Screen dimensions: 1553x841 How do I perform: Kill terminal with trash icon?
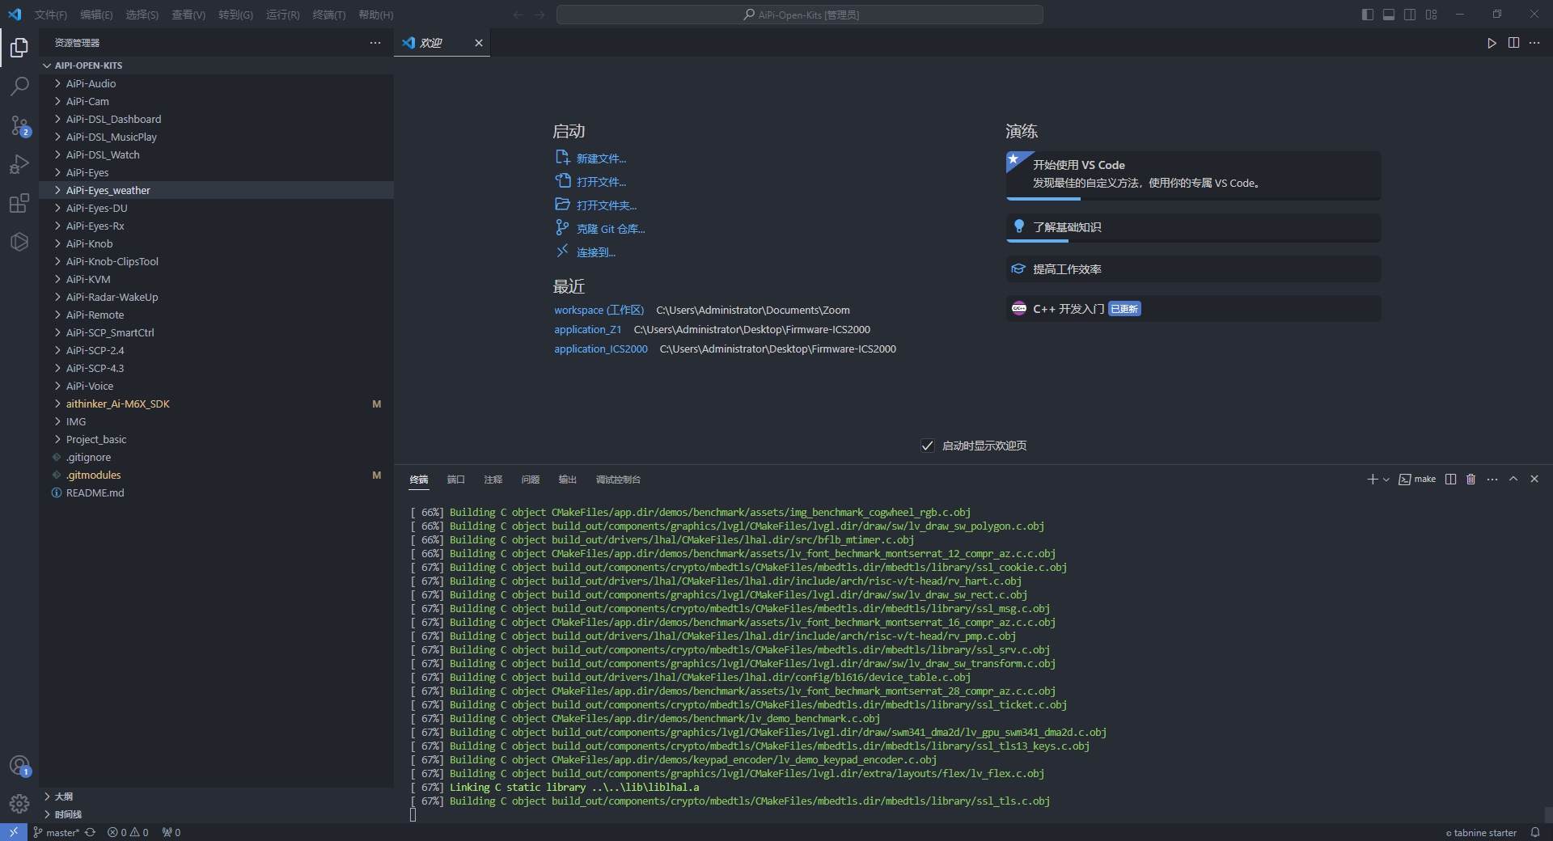coord(1471,480)
